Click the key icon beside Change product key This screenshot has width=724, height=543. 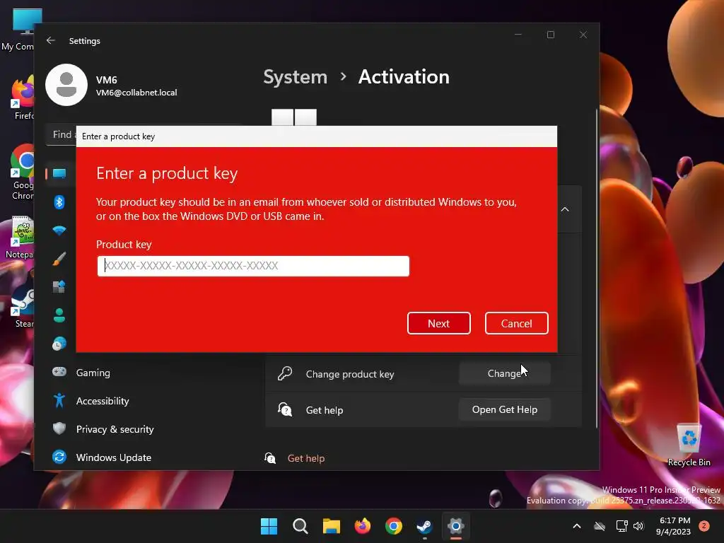coord(285,373)
